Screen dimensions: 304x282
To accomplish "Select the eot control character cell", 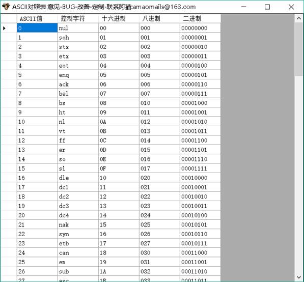I will (x=78, y=65).
